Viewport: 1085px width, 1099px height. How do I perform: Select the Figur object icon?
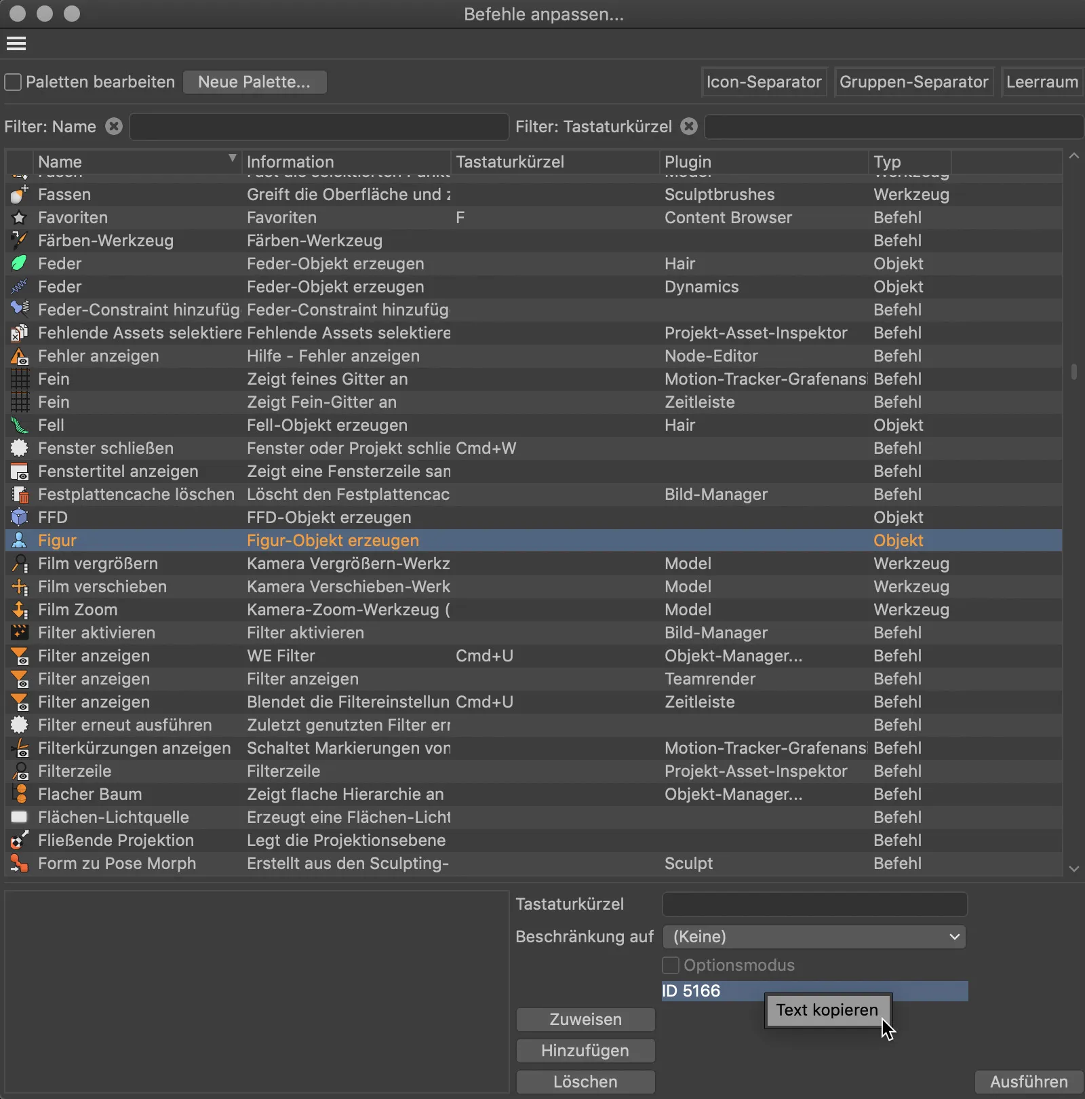(19, 540)
